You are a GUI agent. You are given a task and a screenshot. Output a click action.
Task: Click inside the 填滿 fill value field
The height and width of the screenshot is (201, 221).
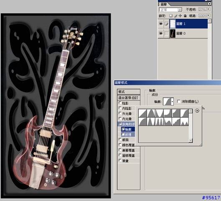[202, 15]
